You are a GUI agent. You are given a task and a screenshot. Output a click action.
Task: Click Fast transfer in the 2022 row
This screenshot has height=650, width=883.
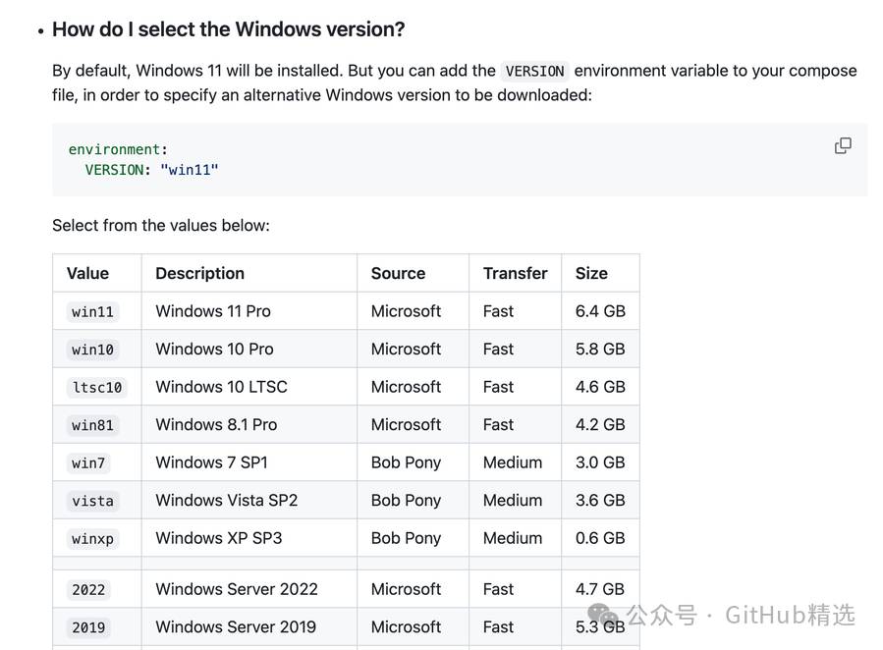(x=498, y=589)
